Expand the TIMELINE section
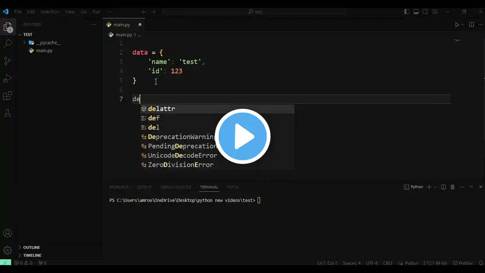This screenshot has width=485, height=273. point(20,255)
